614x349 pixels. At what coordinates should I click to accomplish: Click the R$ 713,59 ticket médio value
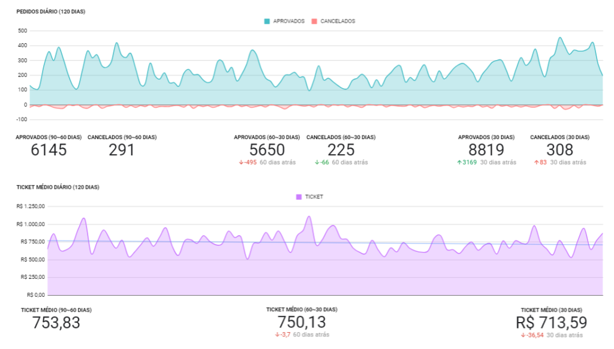[x=551, y=322]
